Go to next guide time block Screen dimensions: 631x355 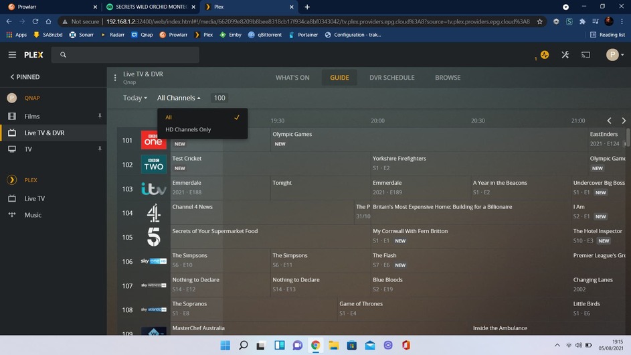(624, 121)
